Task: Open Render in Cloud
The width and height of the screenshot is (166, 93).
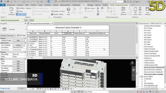Action: pos(58,11)
